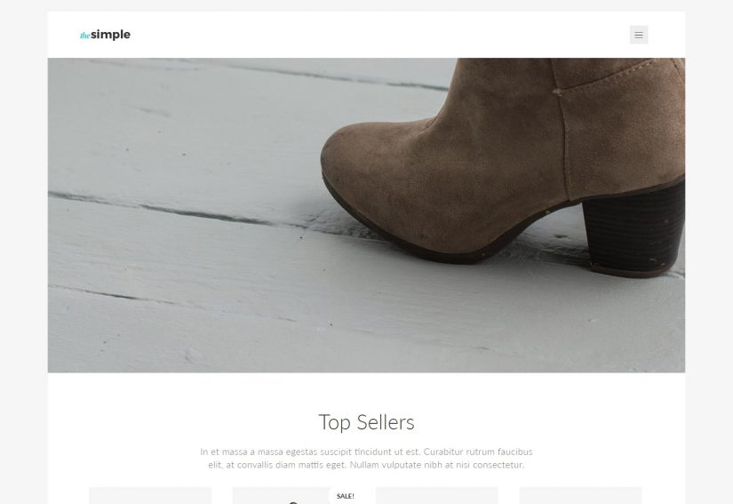
Task: Click the line starting "In et massa"
Action: 366,452
